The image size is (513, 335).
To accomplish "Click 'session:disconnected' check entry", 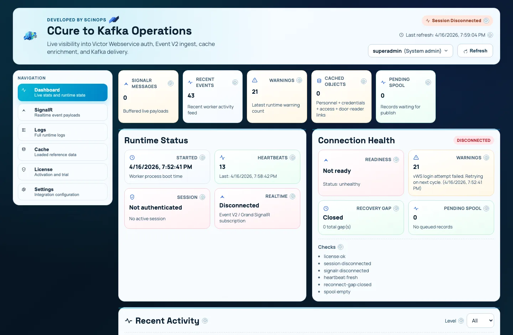I will click(x=347, y=263).
